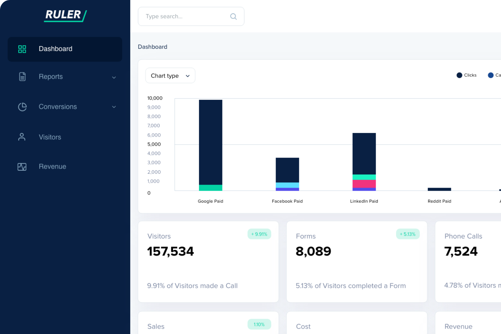This screenshot has height=334, width=501.
Task: Expand the Conversions submenu chevron
Action: point(114,107)
